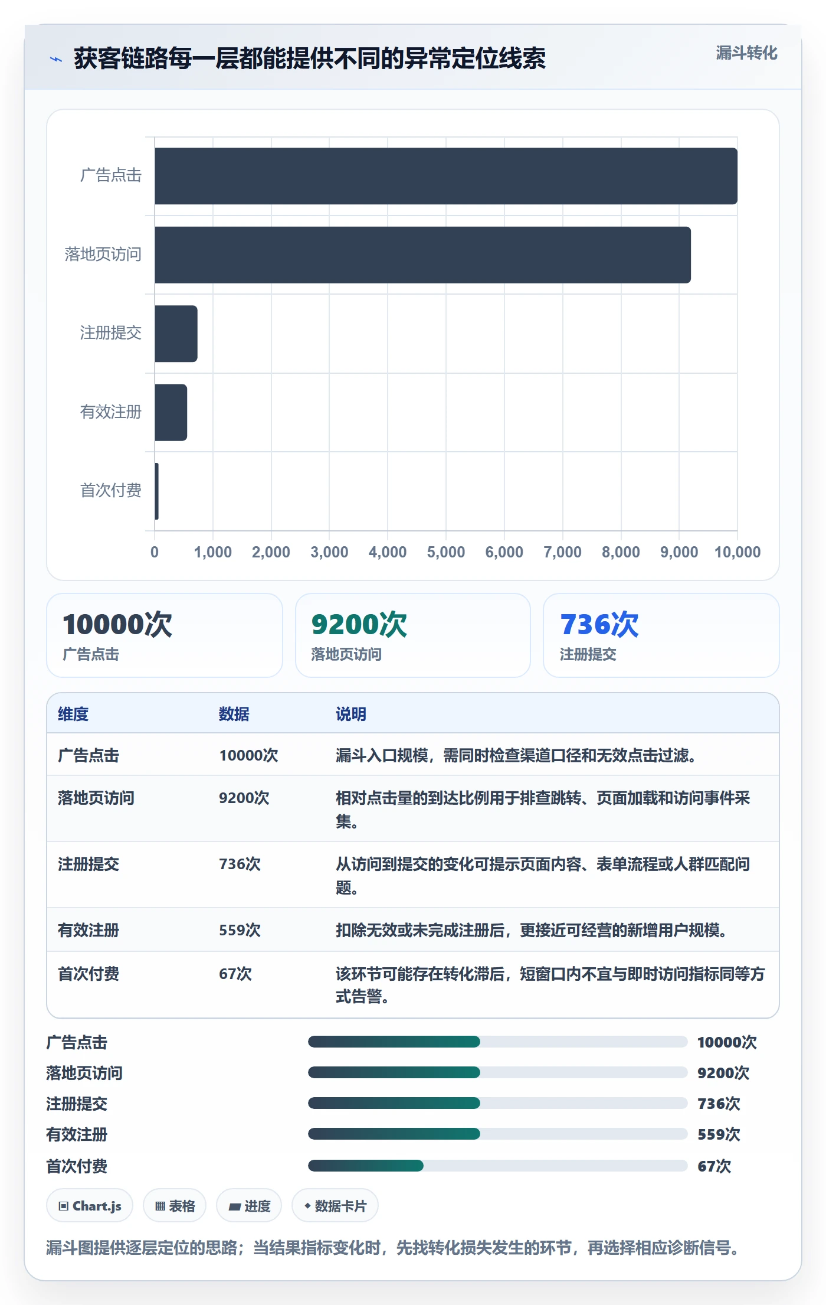Click the 注册提交 chart axis label

coord(111,333)
